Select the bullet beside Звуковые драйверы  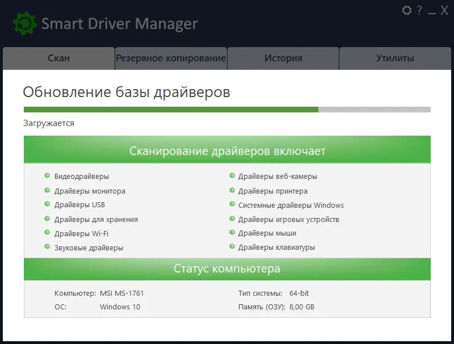point(48,247)
